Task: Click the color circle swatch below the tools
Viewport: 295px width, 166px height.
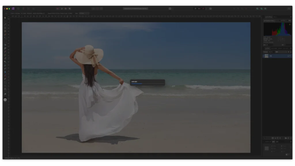Action: coord(5,100)
